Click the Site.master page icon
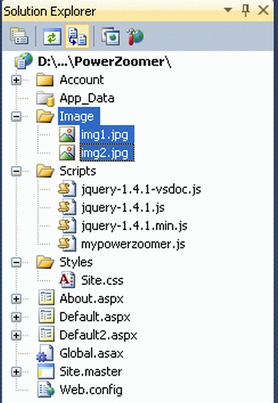Image resolution: width=278 pixels, height=403 pixels. (46, 372)
